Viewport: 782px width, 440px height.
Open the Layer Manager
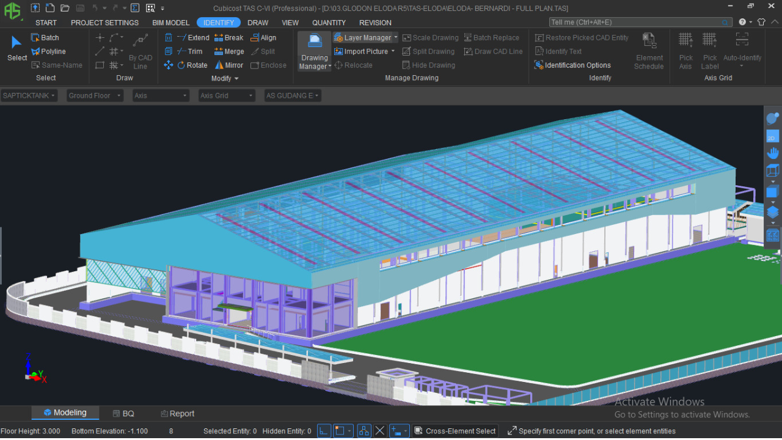click(365, 37)
